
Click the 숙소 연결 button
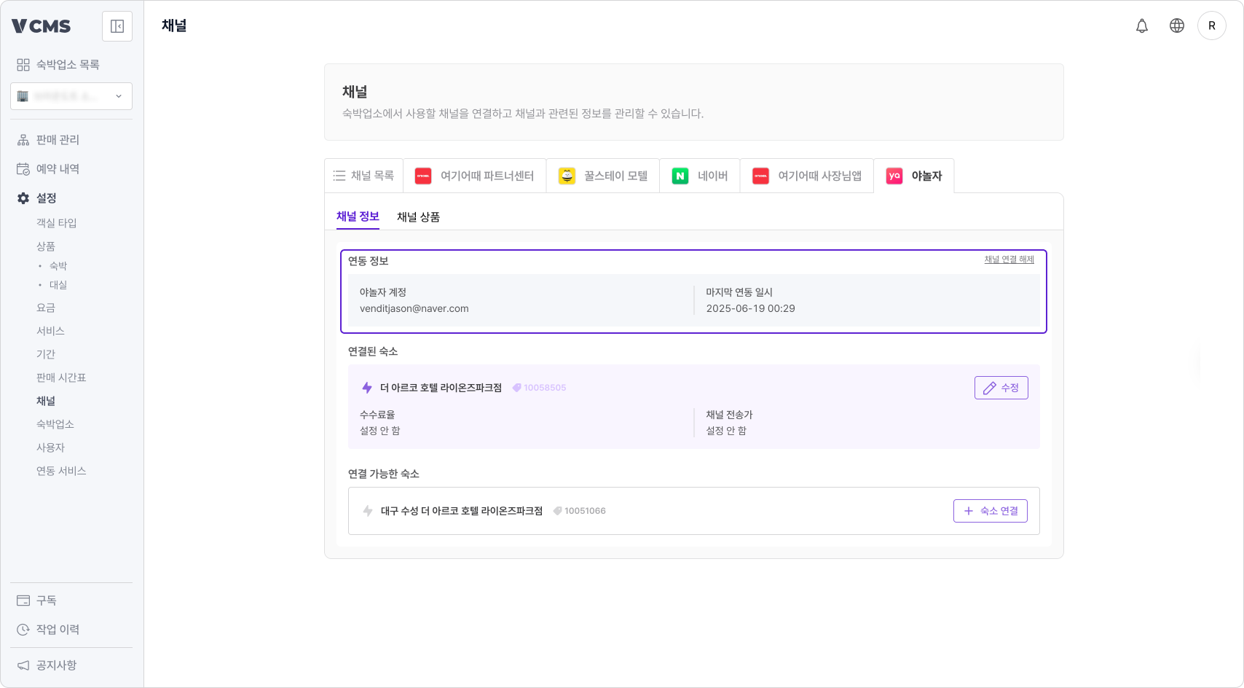pyautogui.click(x=990, y=511)
